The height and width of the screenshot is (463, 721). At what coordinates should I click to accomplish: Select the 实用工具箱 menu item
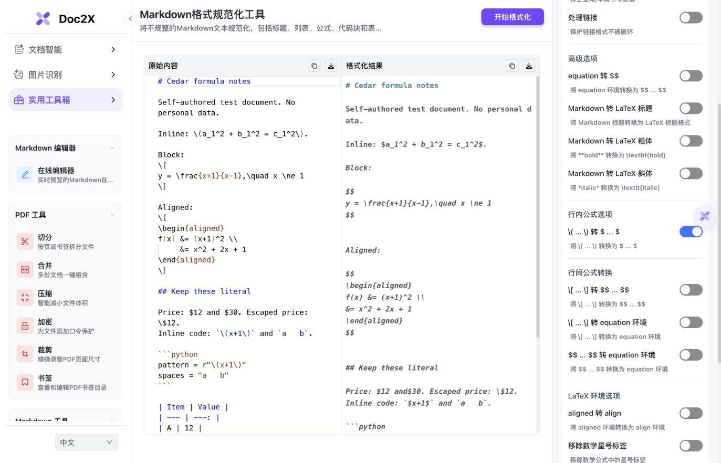(66, 100)
